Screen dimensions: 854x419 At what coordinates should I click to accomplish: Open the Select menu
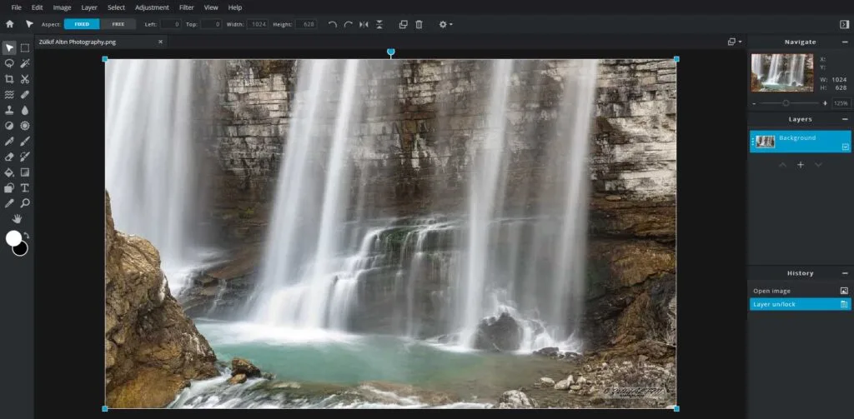(116, 7)
